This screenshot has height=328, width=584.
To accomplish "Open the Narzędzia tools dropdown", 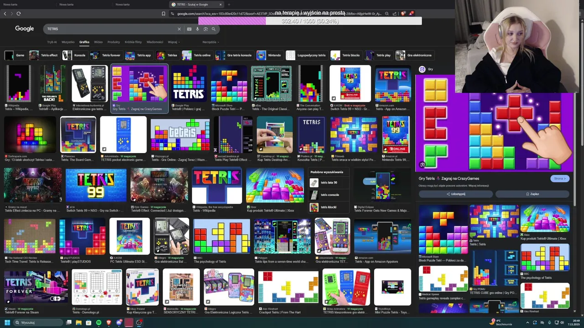I will (x=211, y=42).
